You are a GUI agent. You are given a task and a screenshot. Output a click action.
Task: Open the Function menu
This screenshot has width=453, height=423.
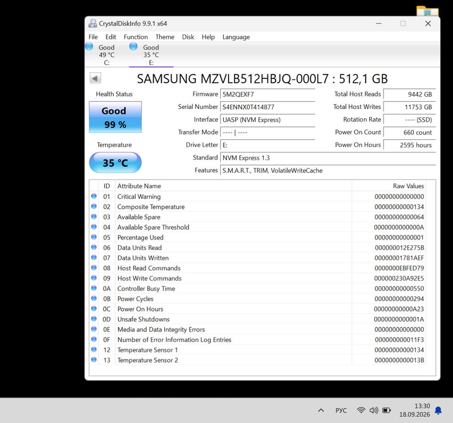pos(136,37)
